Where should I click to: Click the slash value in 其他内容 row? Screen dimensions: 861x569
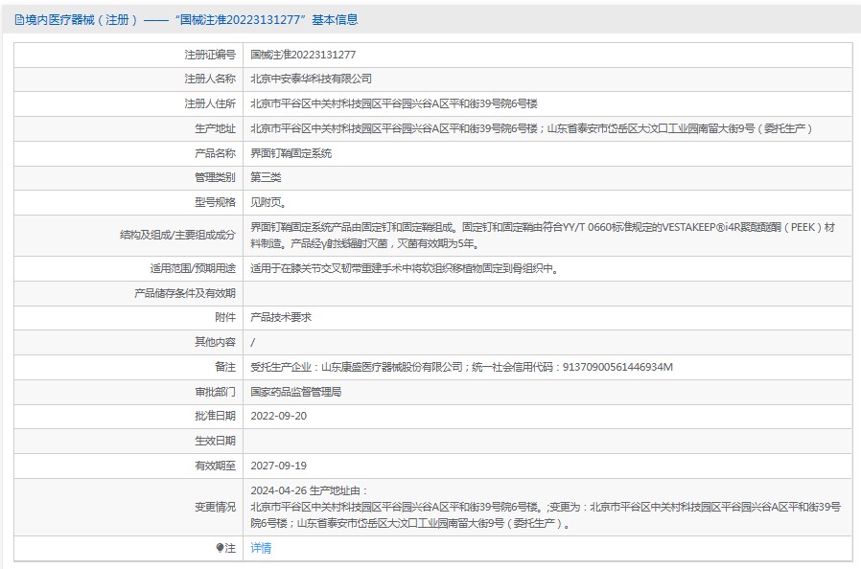[252, 342]
